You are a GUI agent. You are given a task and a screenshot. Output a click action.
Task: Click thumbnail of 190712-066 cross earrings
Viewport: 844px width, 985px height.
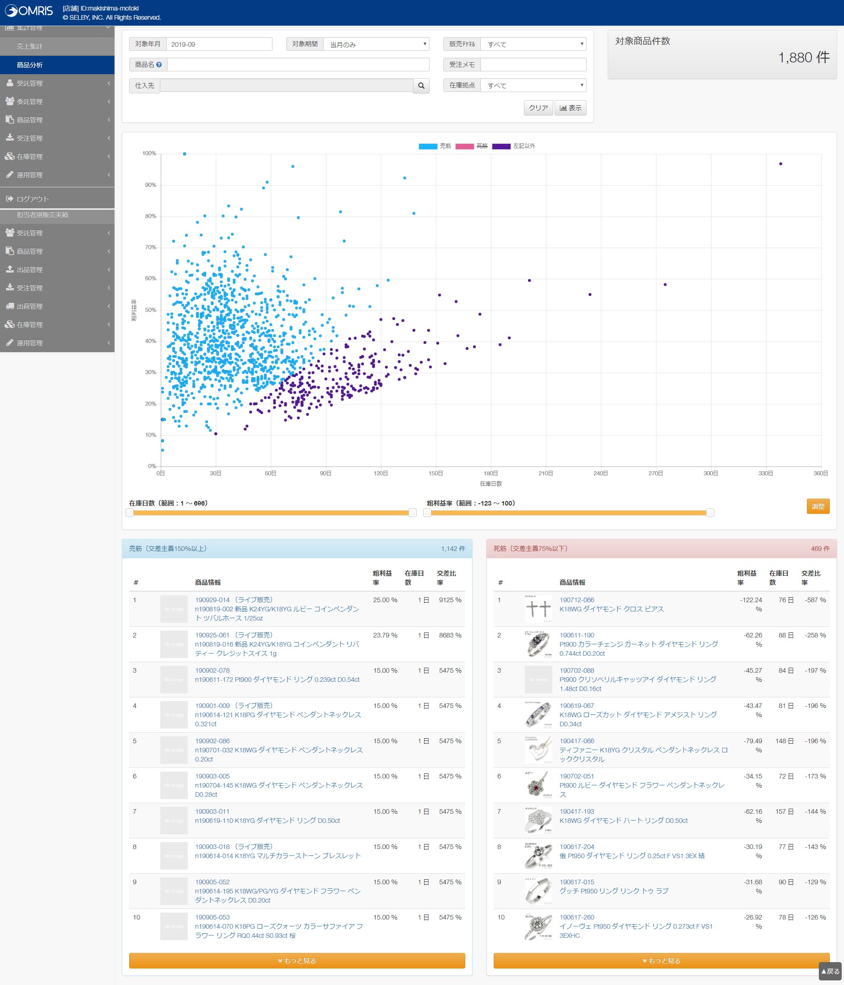tap(539, 609)
